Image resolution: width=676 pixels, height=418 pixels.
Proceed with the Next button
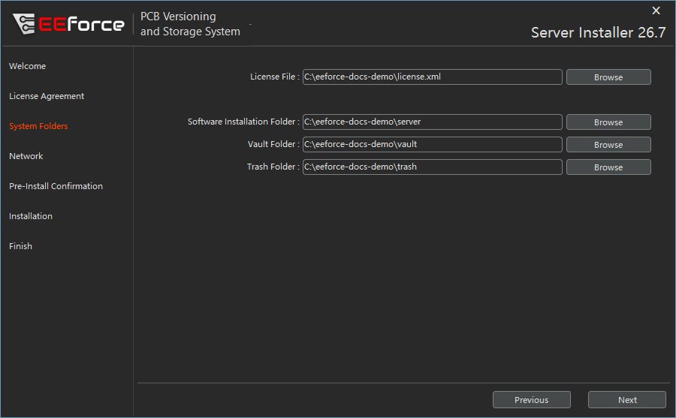coord(627,399)
